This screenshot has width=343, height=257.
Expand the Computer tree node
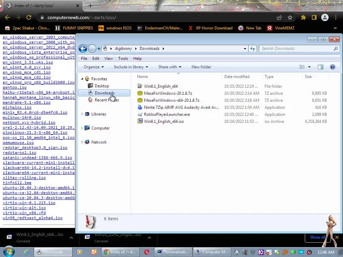(82, 128)
